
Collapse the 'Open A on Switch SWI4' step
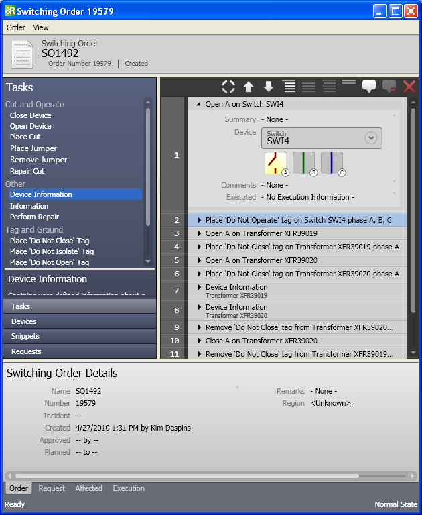198,105
